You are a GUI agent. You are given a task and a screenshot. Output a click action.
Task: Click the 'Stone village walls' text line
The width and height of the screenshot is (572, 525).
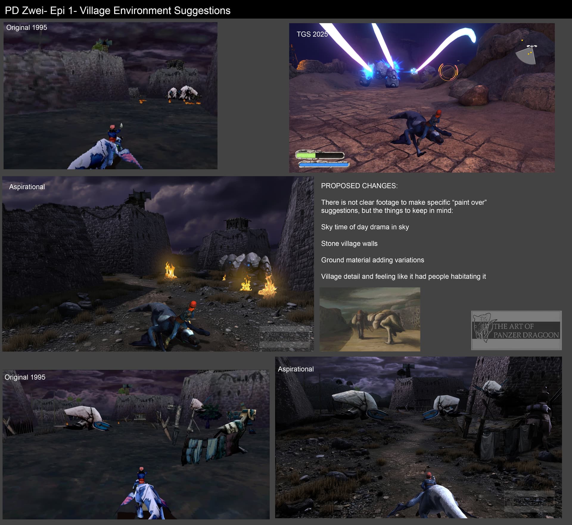tap(349, 244)
